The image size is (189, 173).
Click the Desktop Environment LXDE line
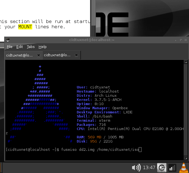pos(105,112)
